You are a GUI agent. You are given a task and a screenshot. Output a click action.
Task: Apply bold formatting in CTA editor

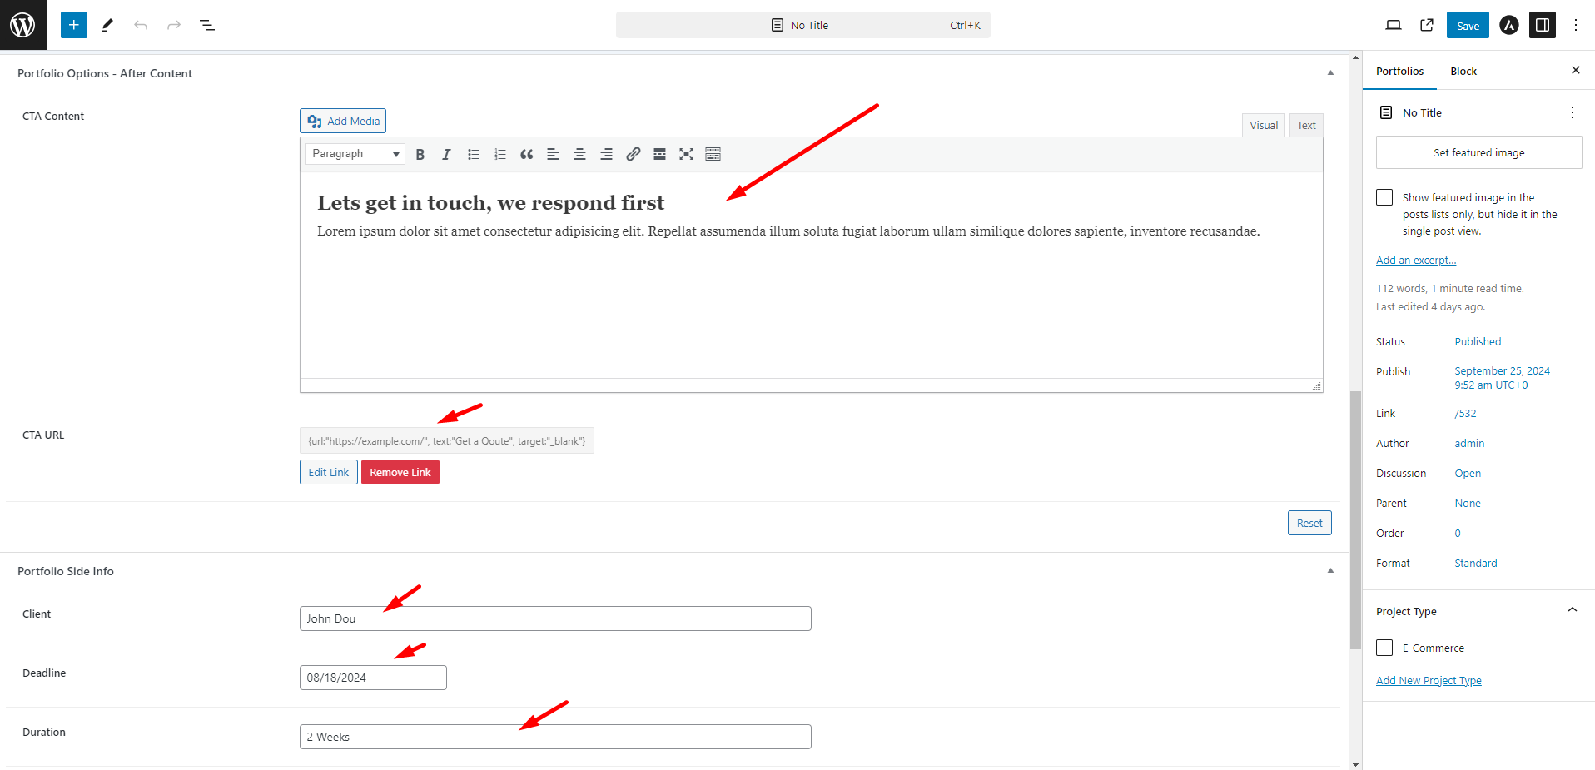420,154
